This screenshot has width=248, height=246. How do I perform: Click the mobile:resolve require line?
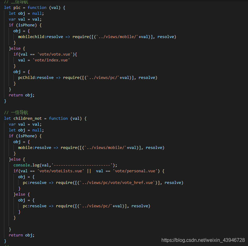click(91, 148)
